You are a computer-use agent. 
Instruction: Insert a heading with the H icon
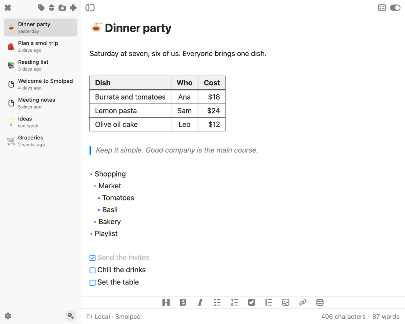(x=166, y=302)
